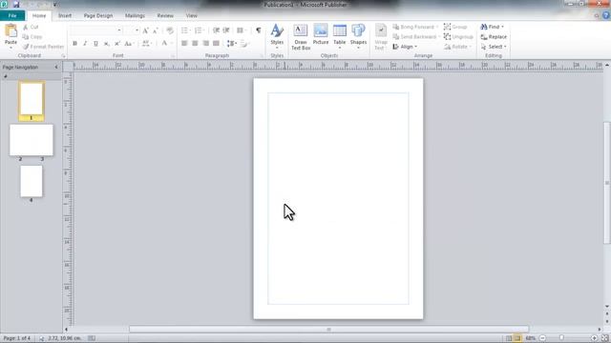The image size is (611, 343).
Task: Activate the Format Painter tool
Action: pyautogui.click(x=43, y=47)
